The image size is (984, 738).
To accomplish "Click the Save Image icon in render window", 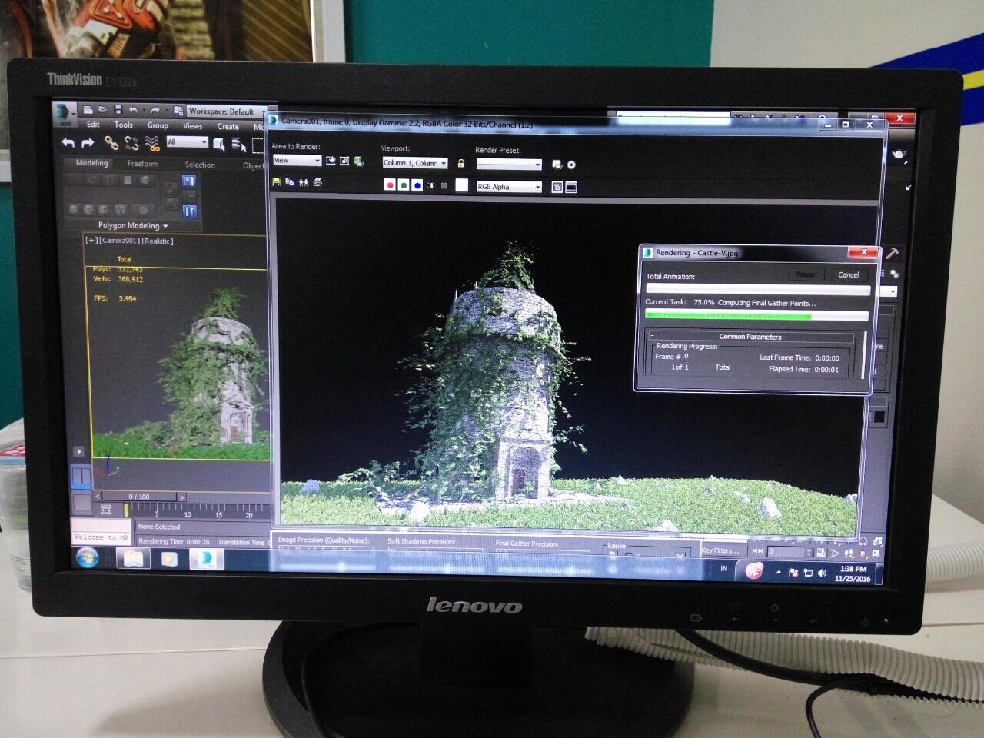I will 277,182.
